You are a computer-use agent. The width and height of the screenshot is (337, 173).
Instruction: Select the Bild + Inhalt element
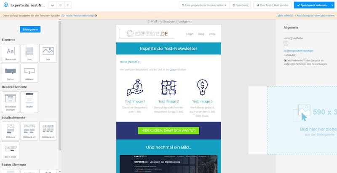[x=10, y=151]
